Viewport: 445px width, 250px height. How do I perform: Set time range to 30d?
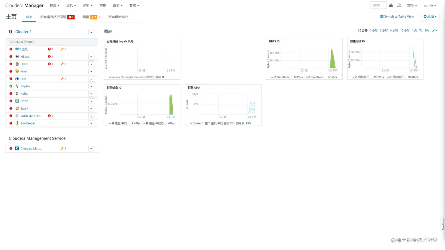coord(427,31)
